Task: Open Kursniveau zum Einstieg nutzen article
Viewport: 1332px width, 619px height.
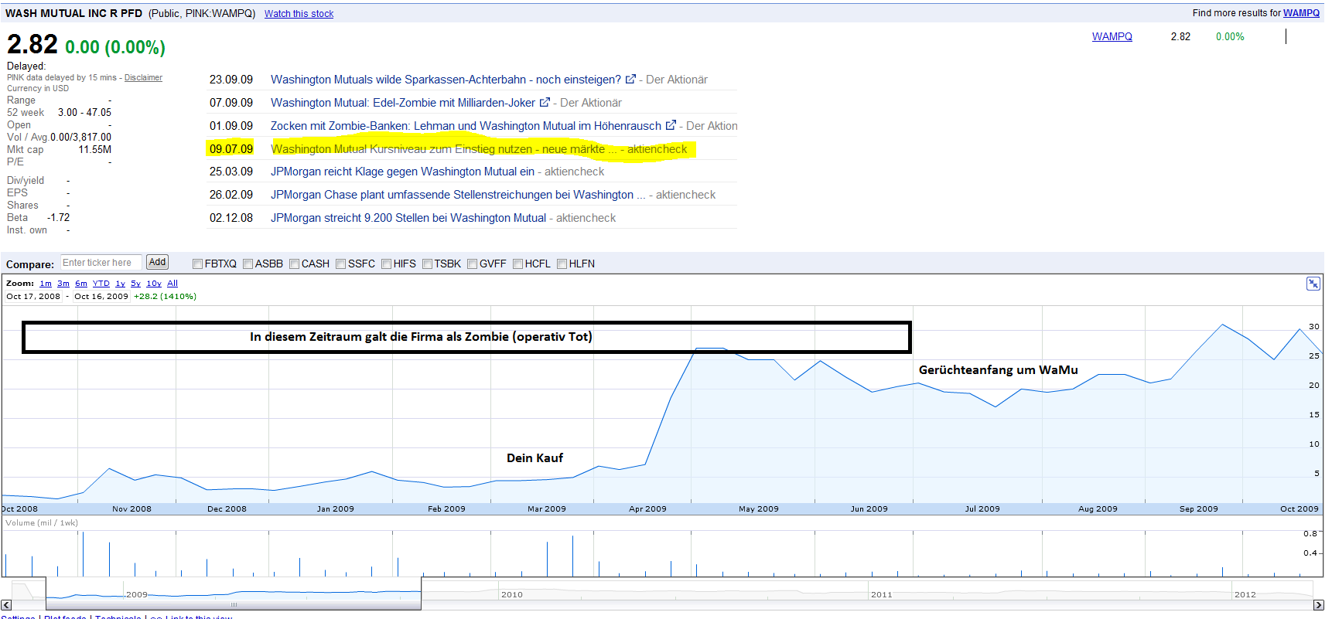Action: pyautogui.click(x=443, y=149)
